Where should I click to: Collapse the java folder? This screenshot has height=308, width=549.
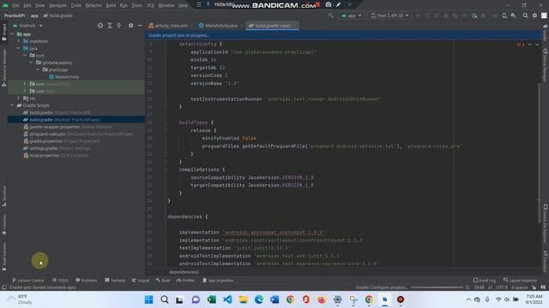[19, 48]
